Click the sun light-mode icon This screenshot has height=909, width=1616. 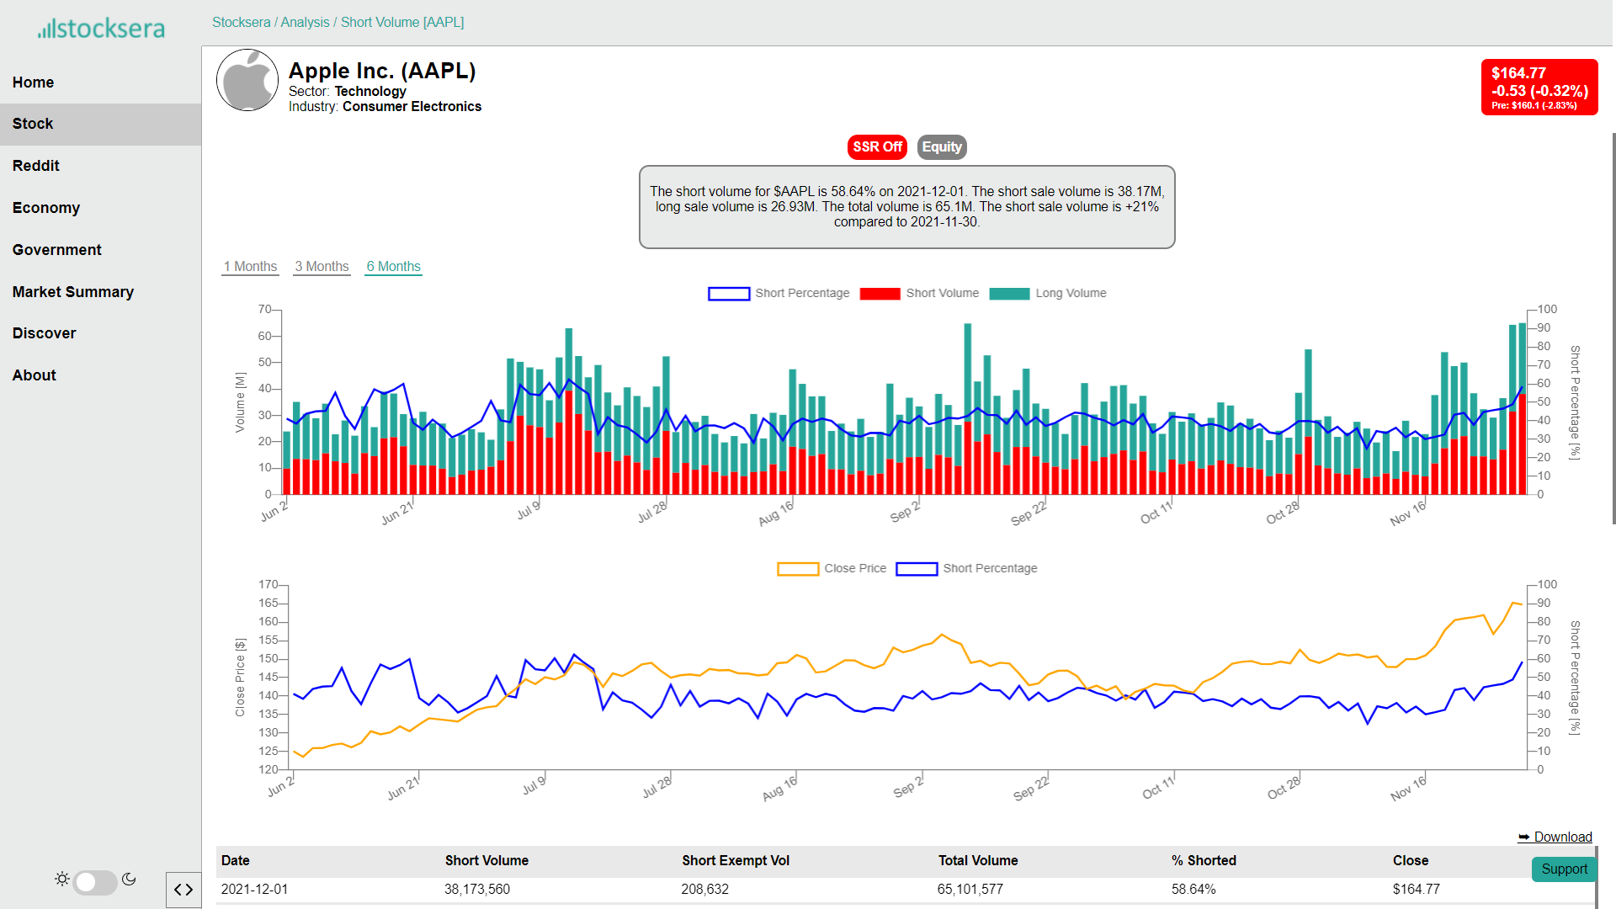pos(62,880)
